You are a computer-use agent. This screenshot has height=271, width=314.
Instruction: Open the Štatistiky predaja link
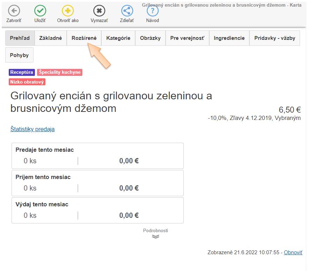click(x=32, y=129)
